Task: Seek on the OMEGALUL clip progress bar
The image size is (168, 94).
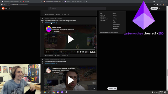Action: [70, 50]
